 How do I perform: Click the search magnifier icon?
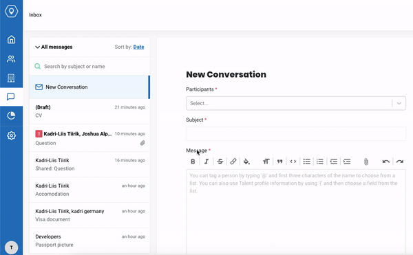(38, 66)
